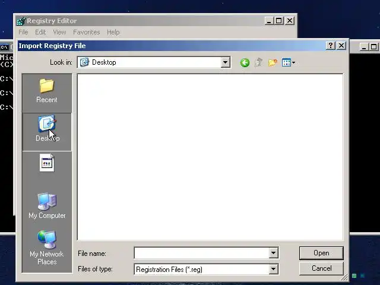Screen dimensions: 380x285
Task: Open Favorites menu in Registry Editor
Action: (87, 32)
